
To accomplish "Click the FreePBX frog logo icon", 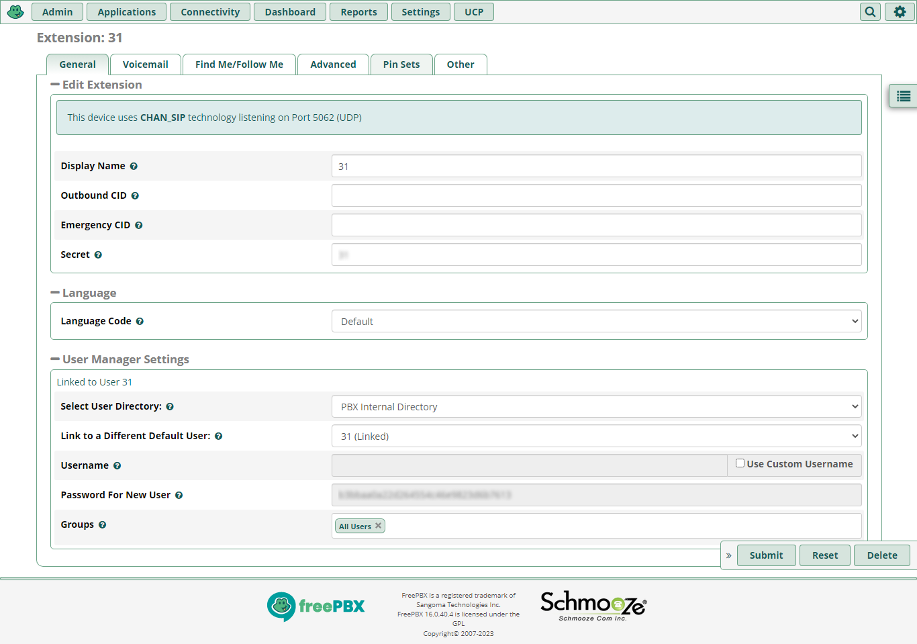I will click(x=15, y=12).
